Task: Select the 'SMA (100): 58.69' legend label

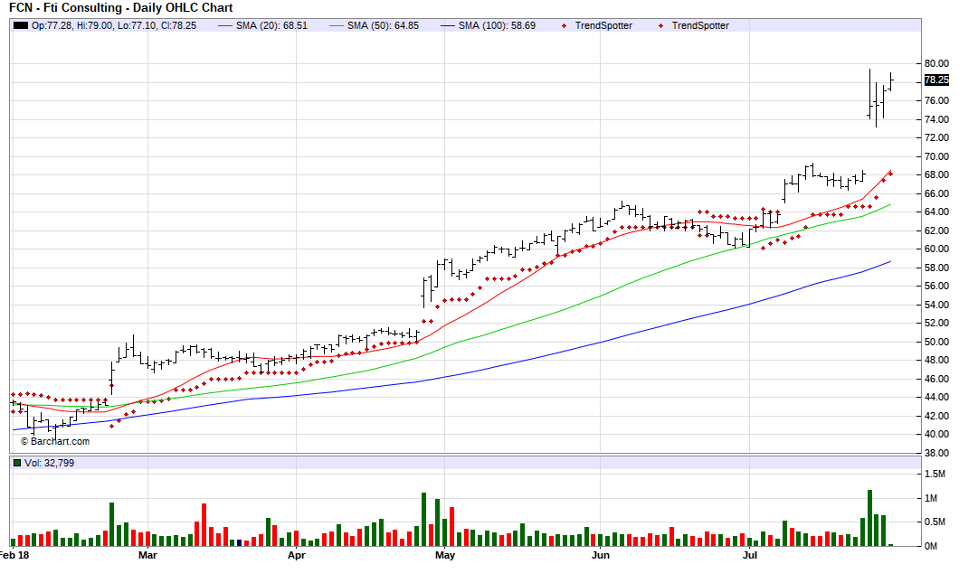Action: (x=498, y=25)
